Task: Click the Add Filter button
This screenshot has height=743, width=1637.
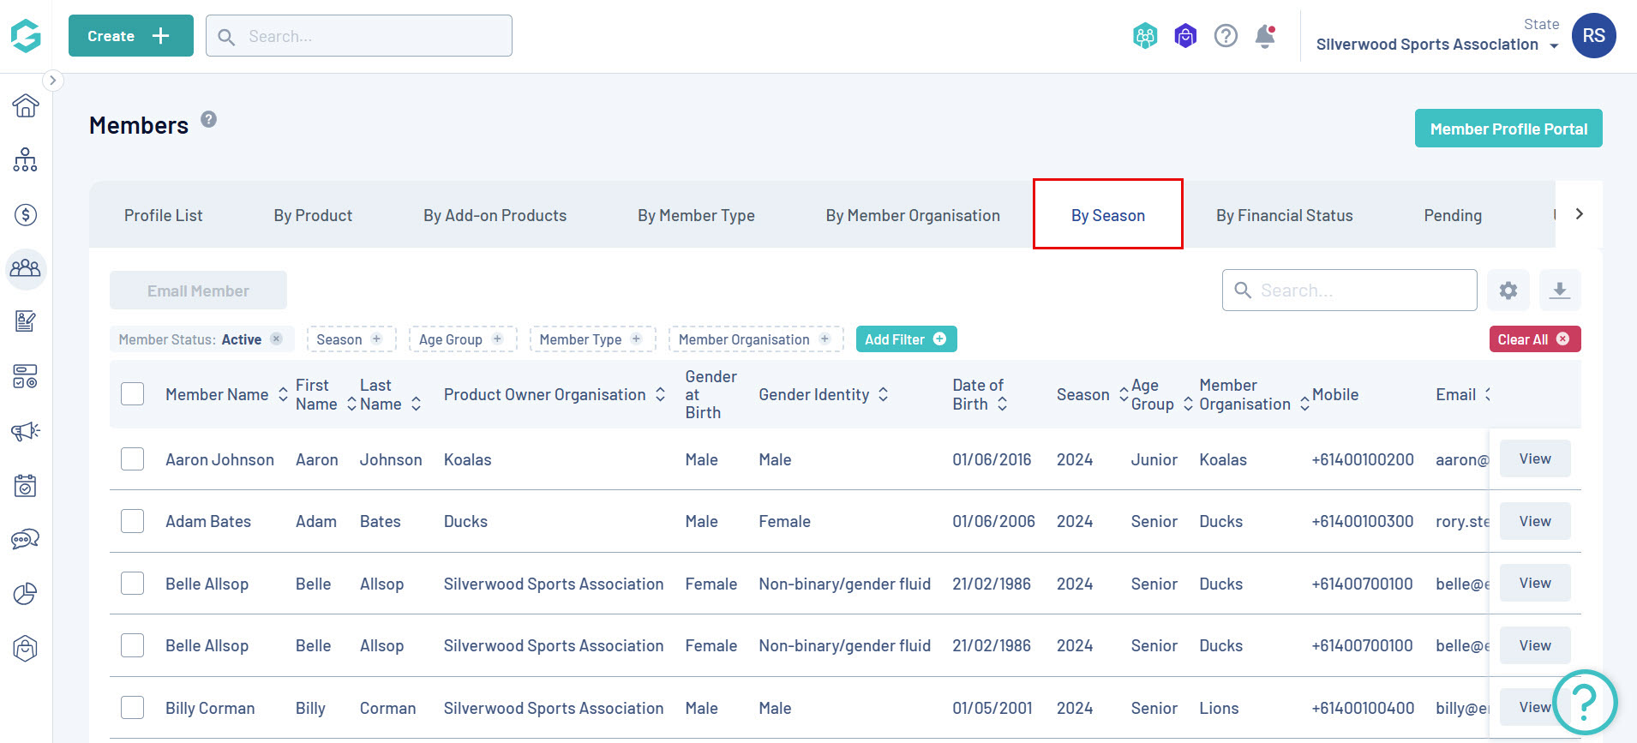Action: tap(906, 339)
